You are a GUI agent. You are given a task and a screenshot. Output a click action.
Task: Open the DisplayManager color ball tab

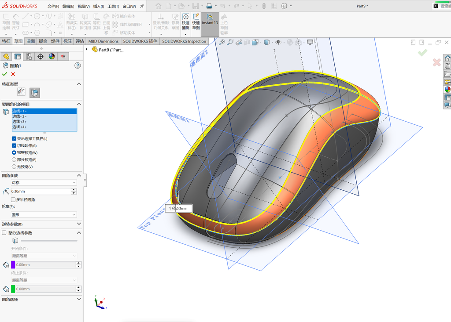click(x=52, y=57)
